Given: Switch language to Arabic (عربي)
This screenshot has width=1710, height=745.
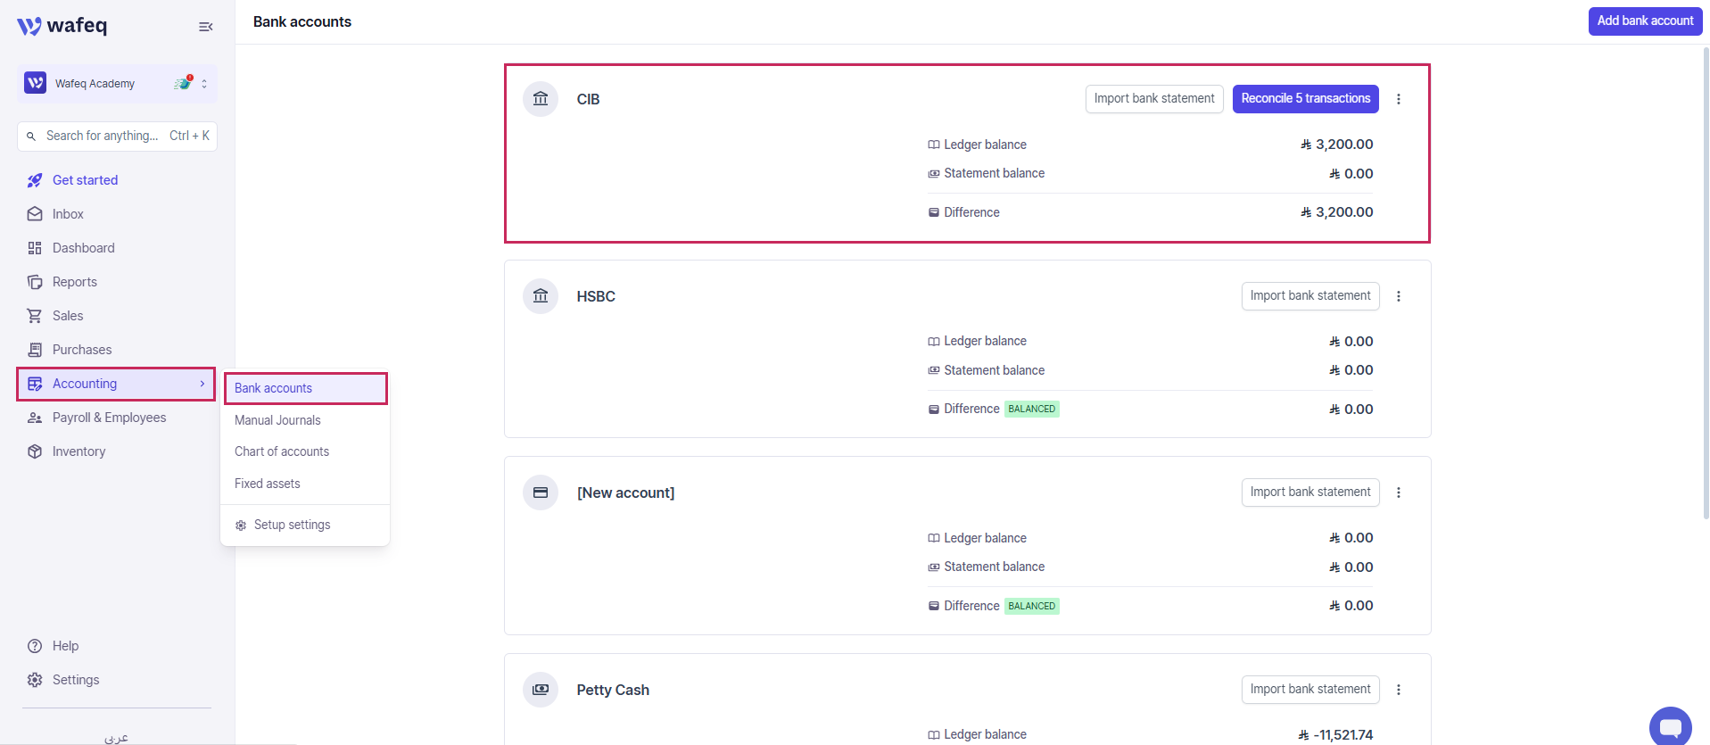Looking at the screenshot, I should (117, 737).
